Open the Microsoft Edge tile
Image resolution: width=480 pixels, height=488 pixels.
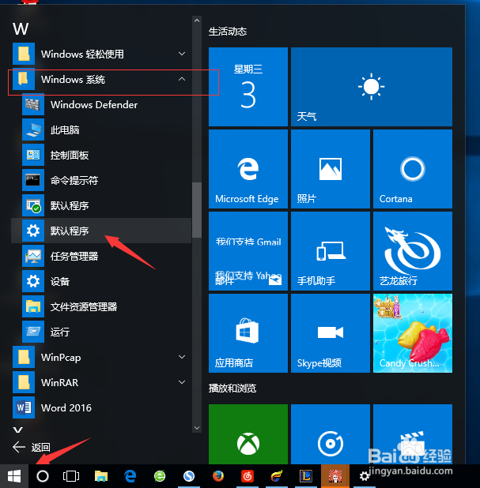pyautogui.click(x=248, y=169)
